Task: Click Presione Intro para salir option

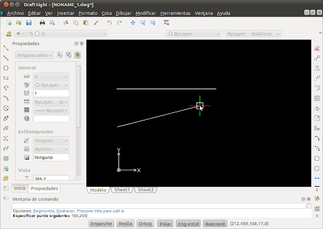Action: [98, 211]
